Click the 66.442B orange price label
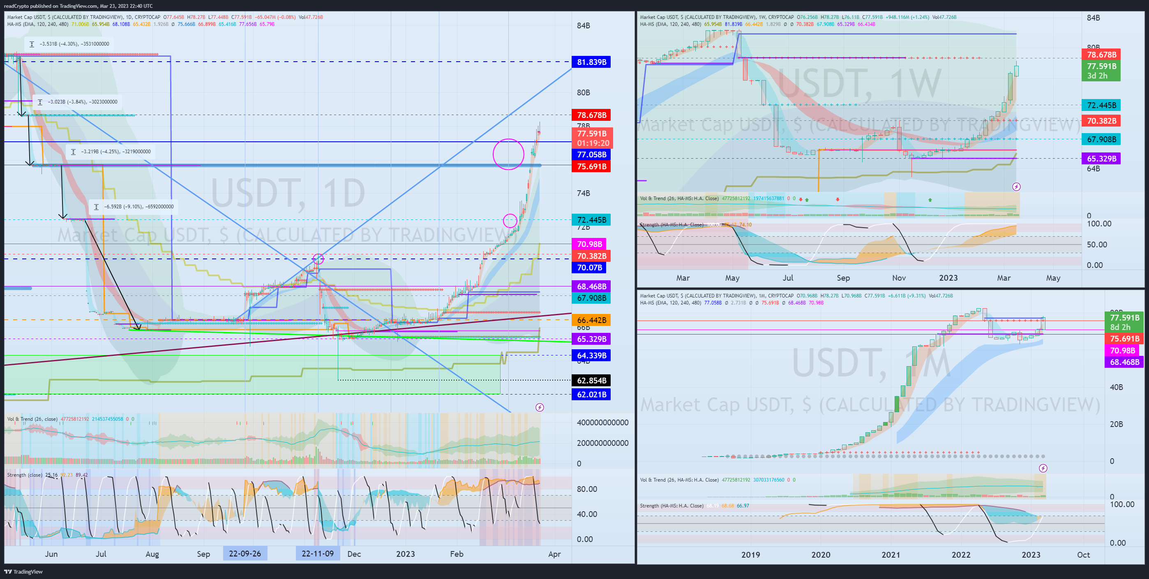Screen dimensions: 1149x579 (x=591, y=320)
